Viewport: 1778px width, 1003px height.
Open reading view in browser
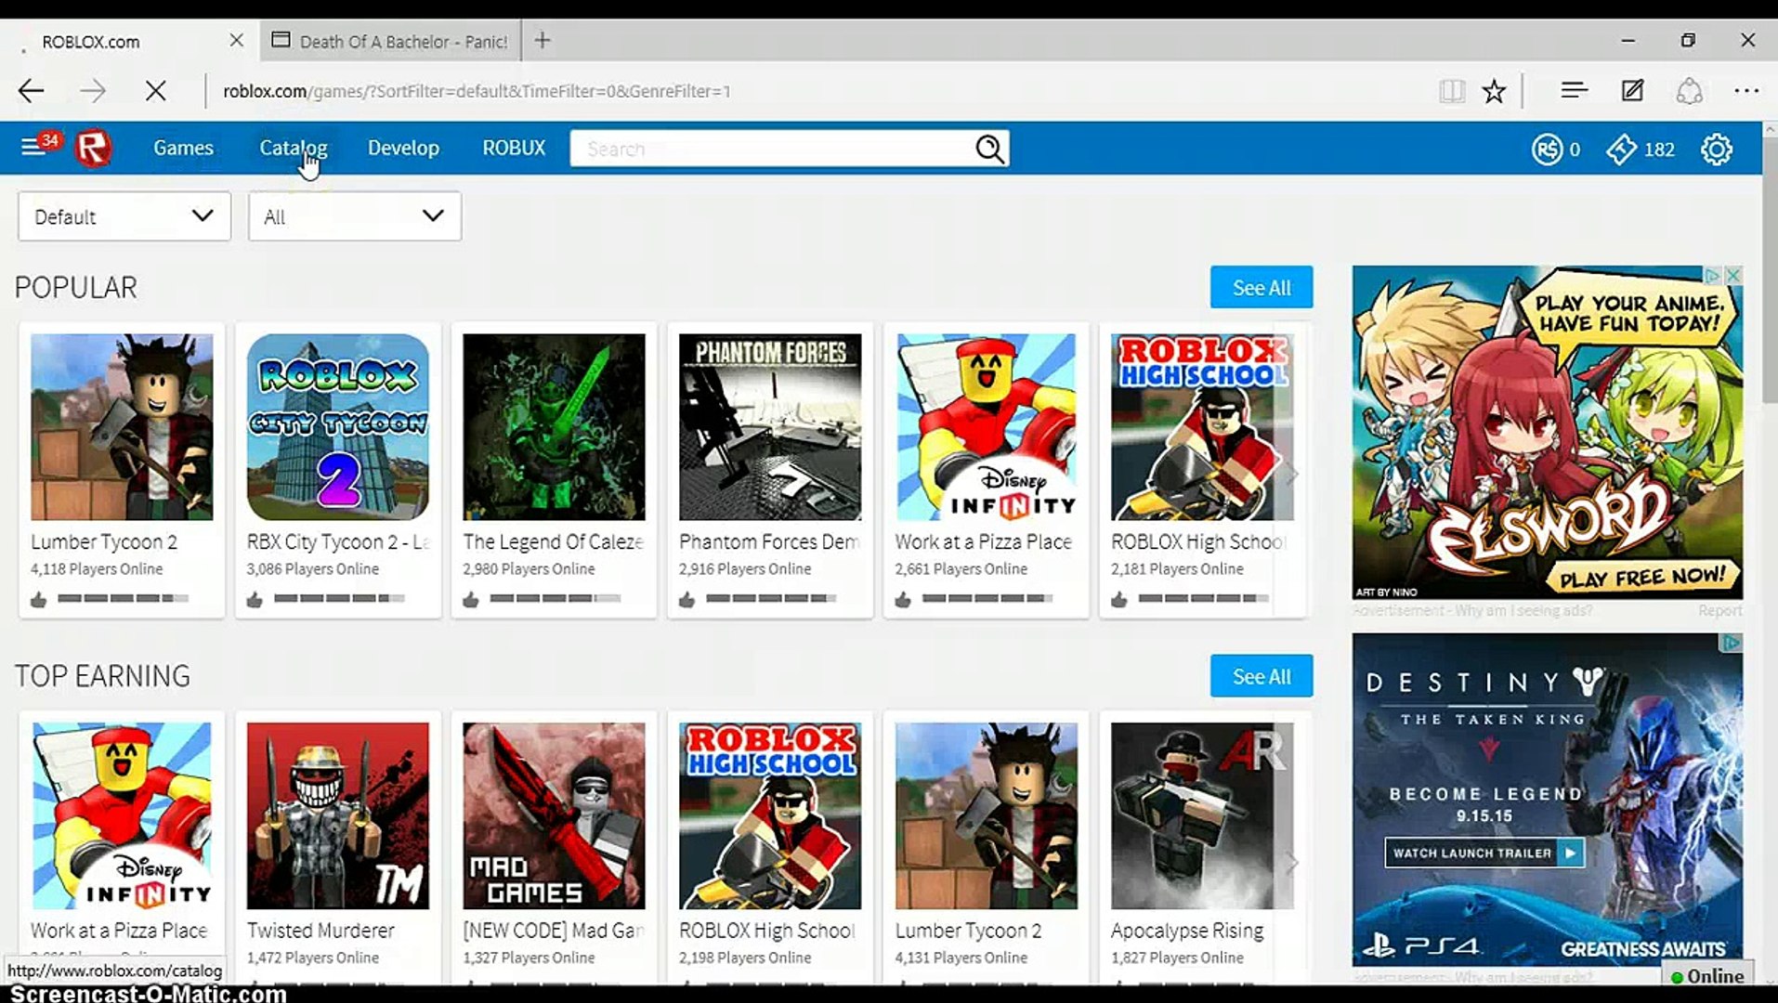1451,91
